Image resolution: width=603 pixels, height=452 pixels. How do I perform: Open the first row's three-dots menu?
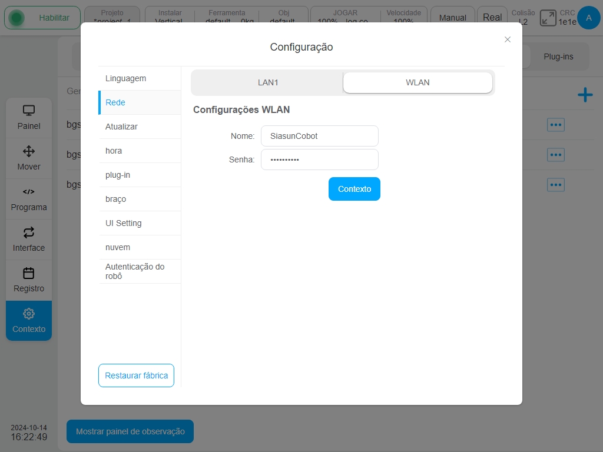coord(556,125)
